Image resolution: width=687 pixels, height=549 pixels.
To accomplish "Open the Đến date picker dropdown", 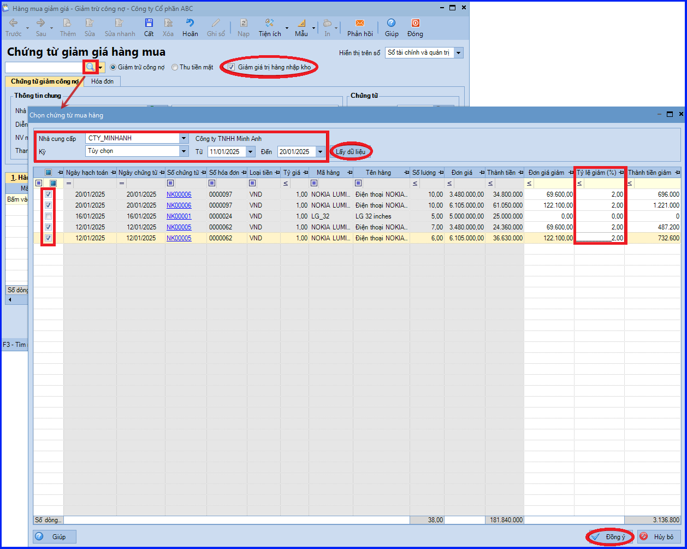I will tap(321, 152).
